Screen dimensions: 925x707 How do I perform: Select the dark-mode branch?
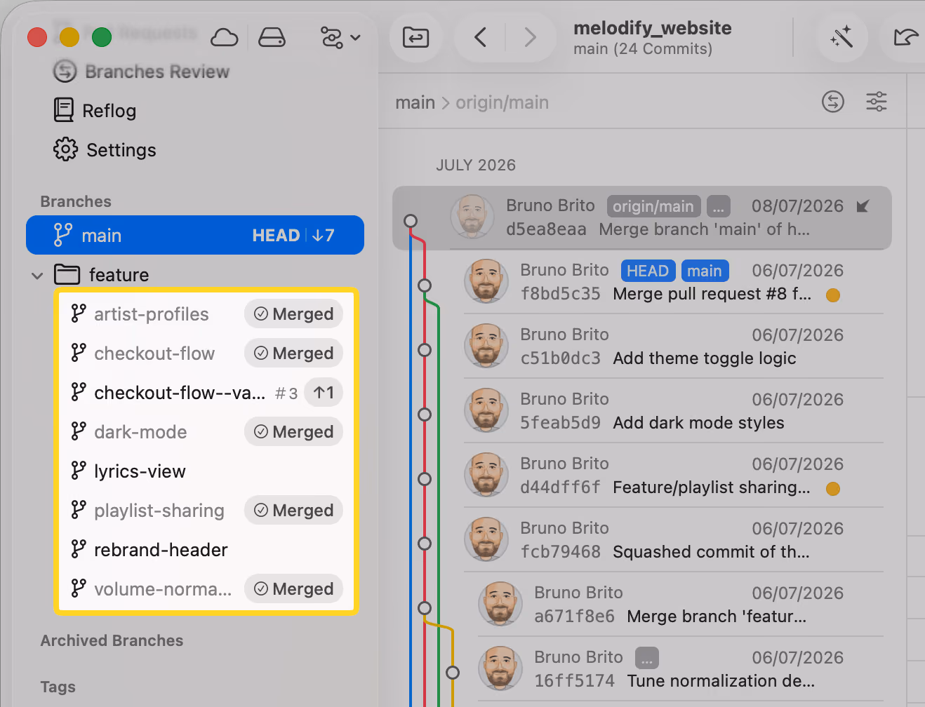[x=206, y=432]
